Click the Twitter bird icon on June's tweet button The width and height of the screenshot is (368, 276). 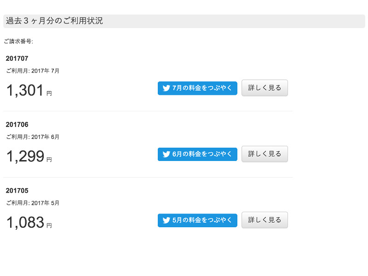point(166,154)
